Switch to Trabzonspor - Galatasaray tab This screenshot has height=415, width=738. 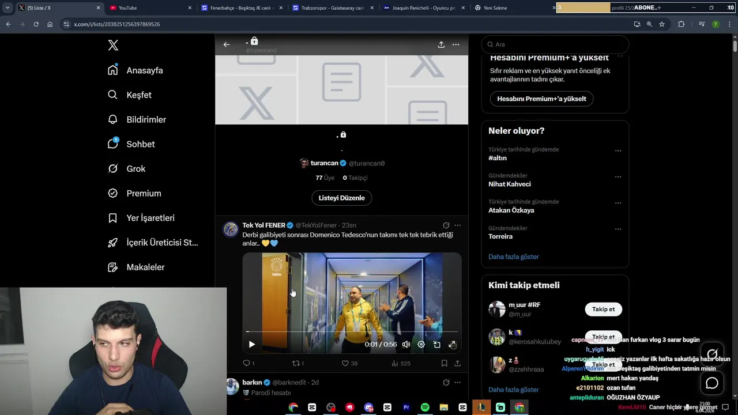point(332,8)
